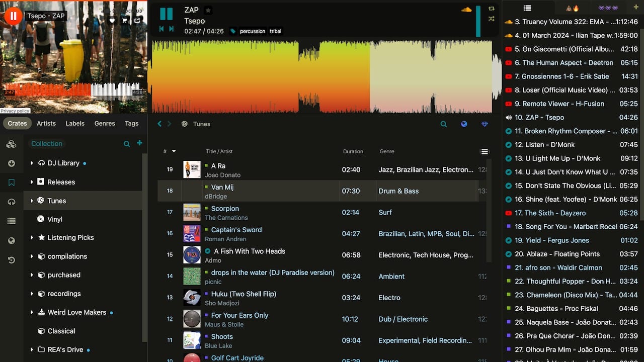644x362 pixels.
Task: Search within the Collection
Action: click(127, 144)
